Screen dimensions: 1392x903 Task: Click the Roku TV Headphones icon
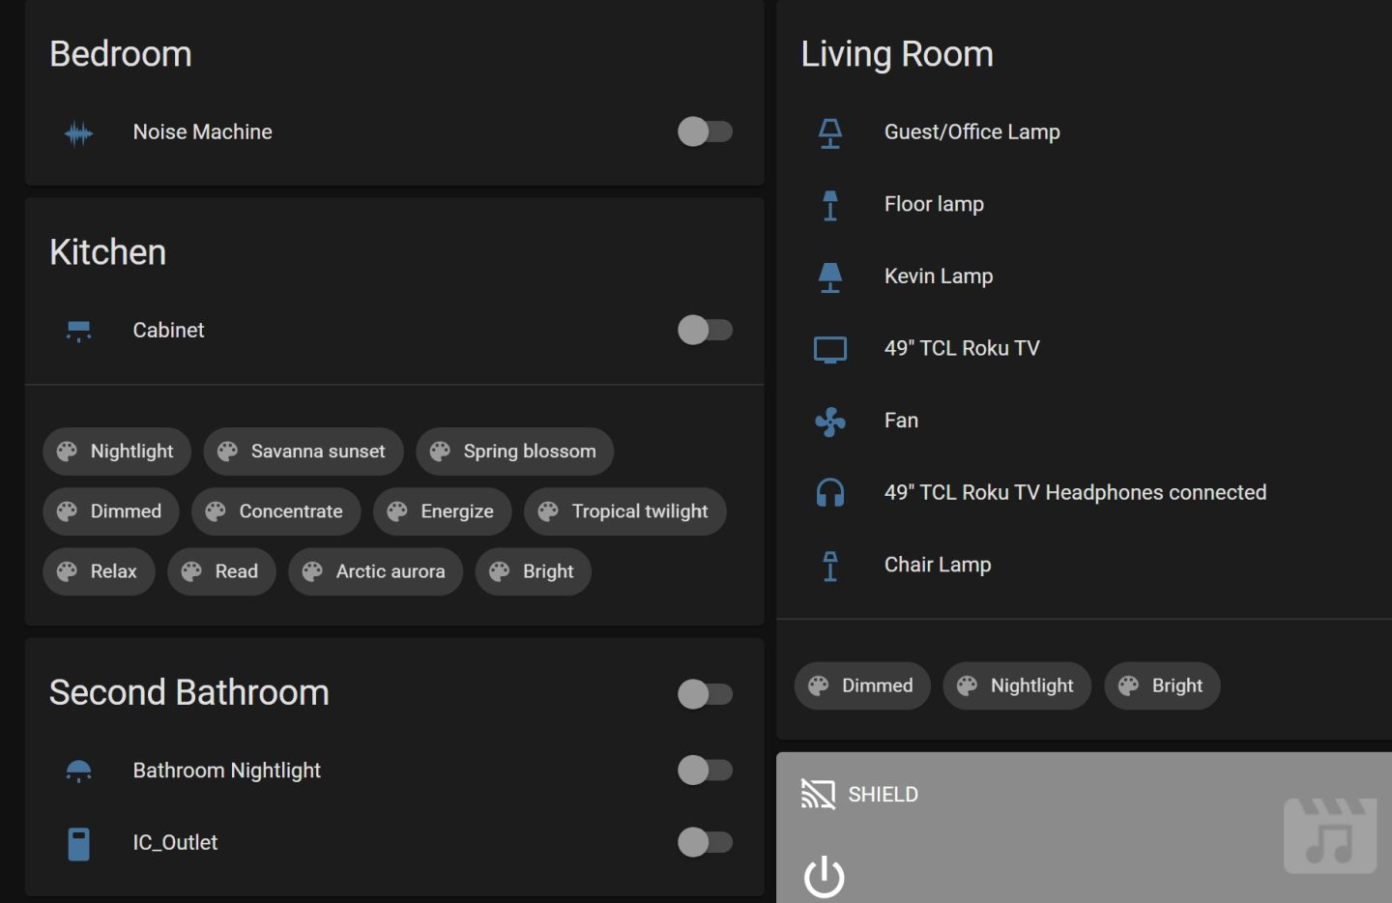830,493
